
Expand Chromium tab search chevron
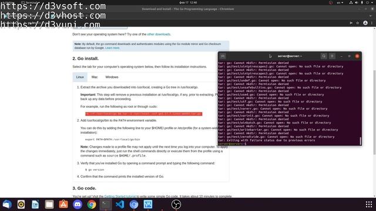tap(371, 16)
